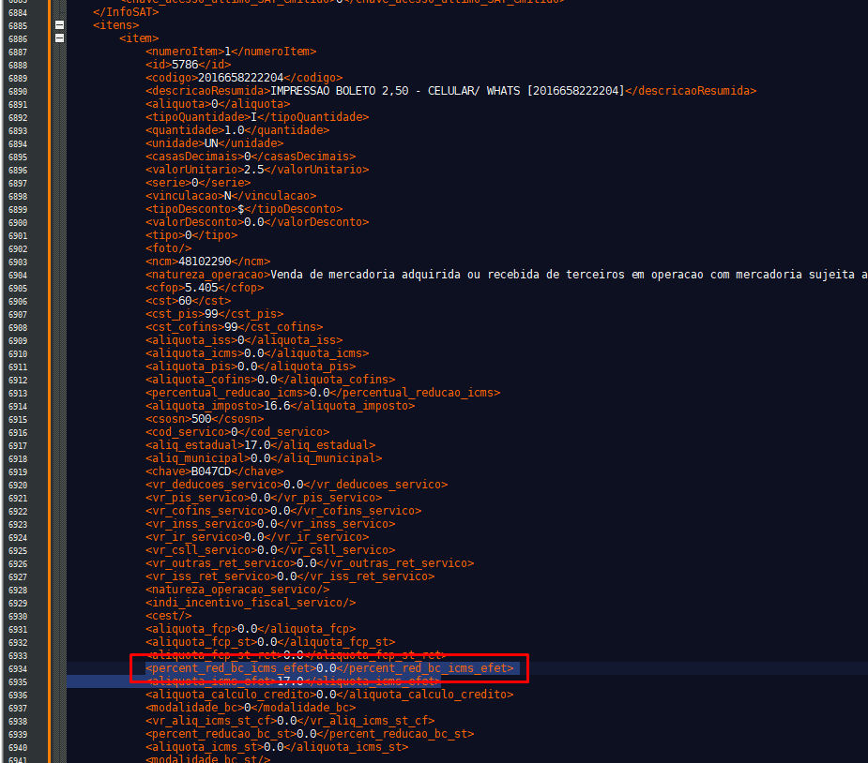This screenshot has height=763, width=868.
Task: Click the aliq_estadual value 17.0
Action: [257, 445]
